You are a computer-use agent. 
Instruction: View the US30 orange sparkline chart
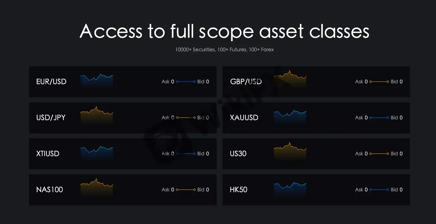(290, 151)
